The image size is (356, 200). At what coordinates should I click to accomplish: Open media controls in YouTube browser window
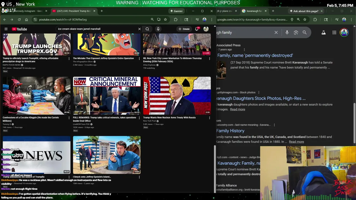click(197, 19)
